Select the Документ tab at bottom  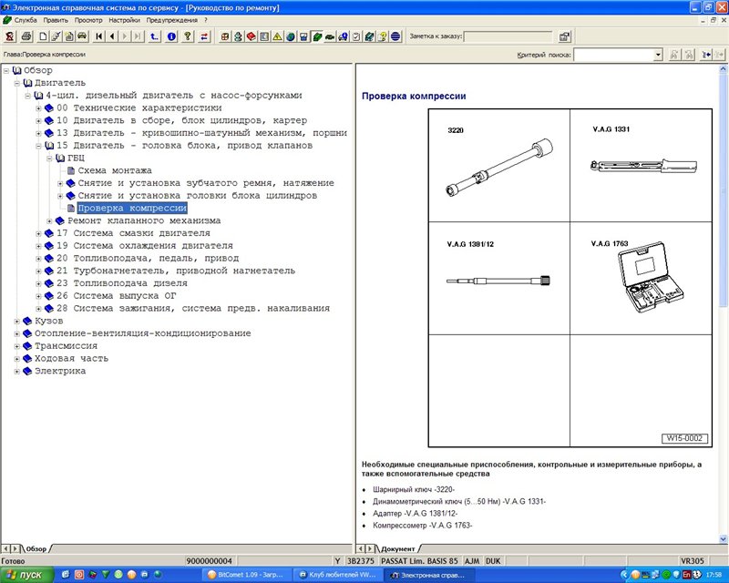click(x=398, y=549)
